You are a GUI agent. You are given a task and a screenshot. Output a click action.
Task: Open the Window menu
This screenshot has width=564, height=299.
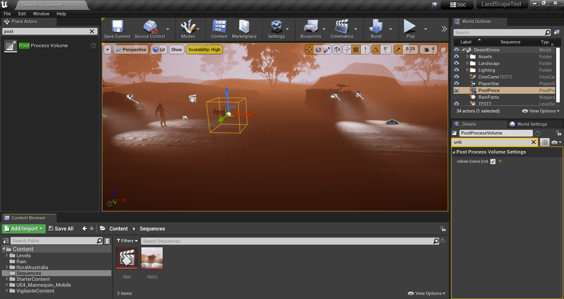(x=41, y=14)
